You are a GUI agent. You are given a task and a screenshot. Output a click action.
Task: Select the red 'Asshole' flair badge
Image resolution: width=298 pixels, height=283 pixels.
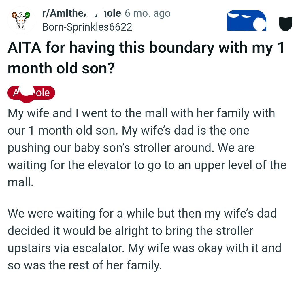click(31, 93)
